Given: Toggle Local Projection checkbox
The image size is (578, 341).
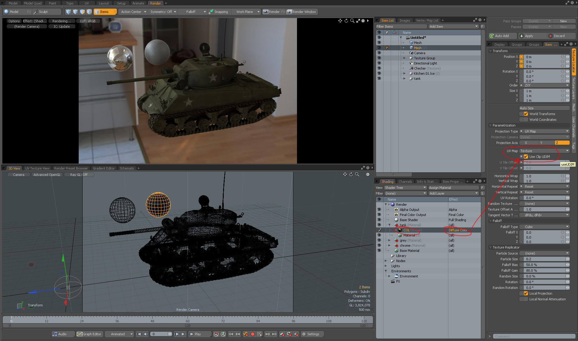Looking at the screenshot, I should point(526,293).
